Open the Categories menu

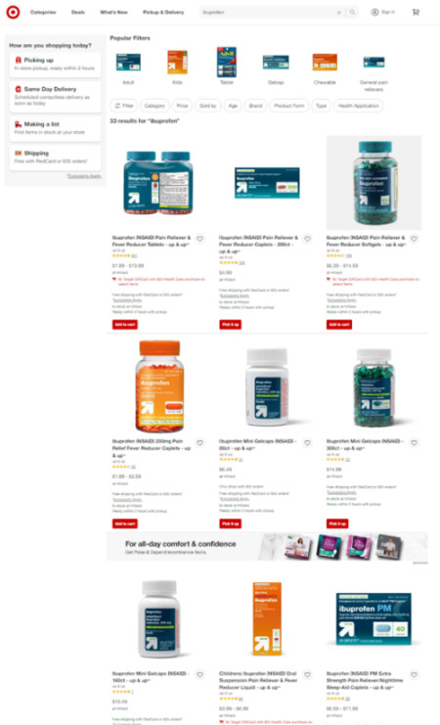pyautogui.click(x=43, y=12)
